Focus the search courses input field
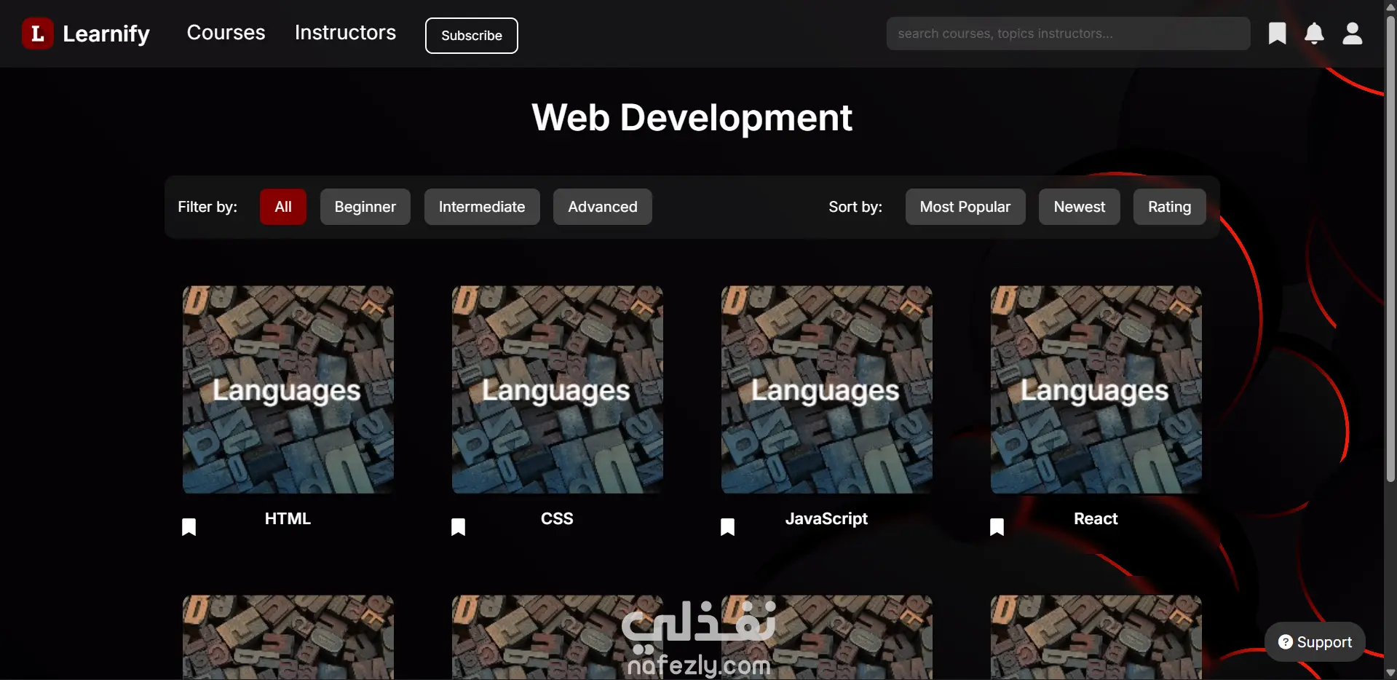The height and width of the screenshot is (680, 1397). pyautogui.click(x=1068, y=33)
